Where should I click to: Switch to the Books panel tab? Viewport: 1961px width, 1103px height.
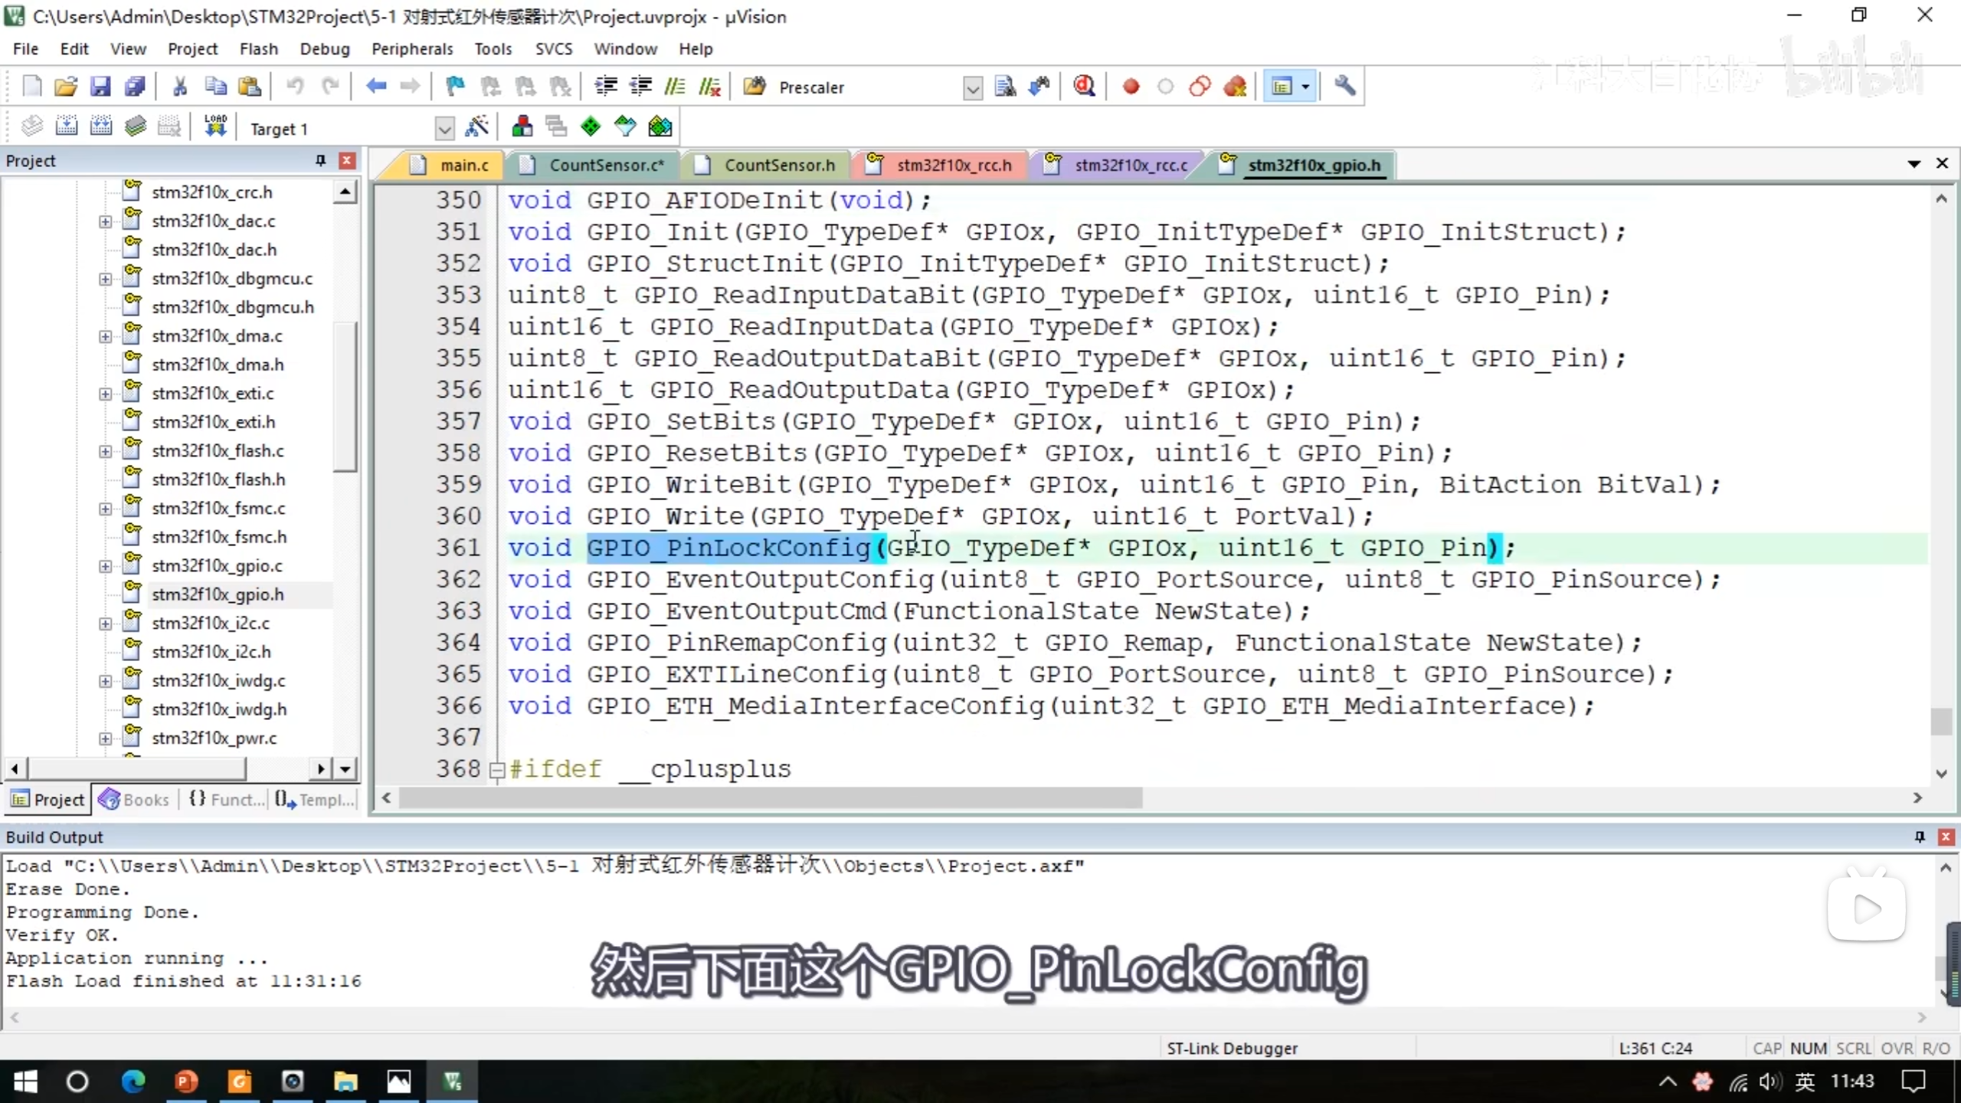pos(135,800)
